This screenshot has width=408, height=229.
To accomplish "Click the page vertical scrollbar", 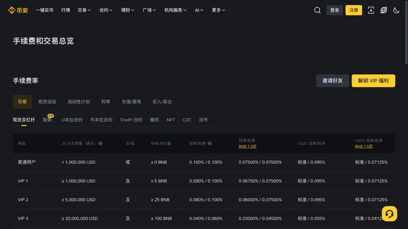I will click(406, 33).
